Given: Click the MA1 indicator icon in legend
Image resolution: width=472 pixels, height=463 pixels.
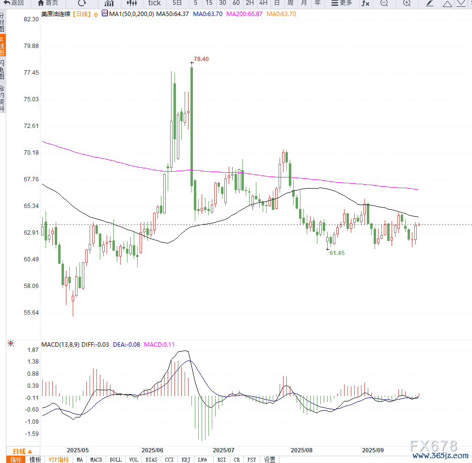Looking at the screenshot, I should pos(105,14).
